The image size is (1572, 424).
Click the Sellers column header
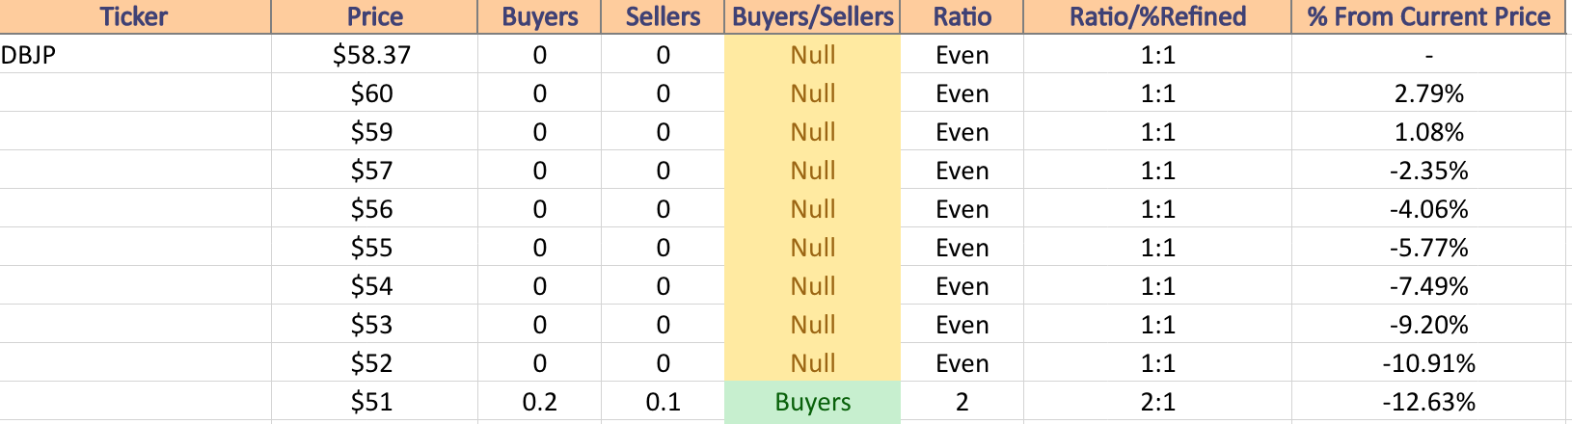(663, 16)
